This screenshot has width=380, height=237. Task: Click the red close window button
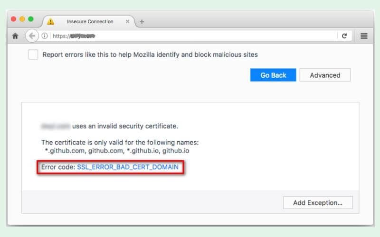[x=14, y=19]
